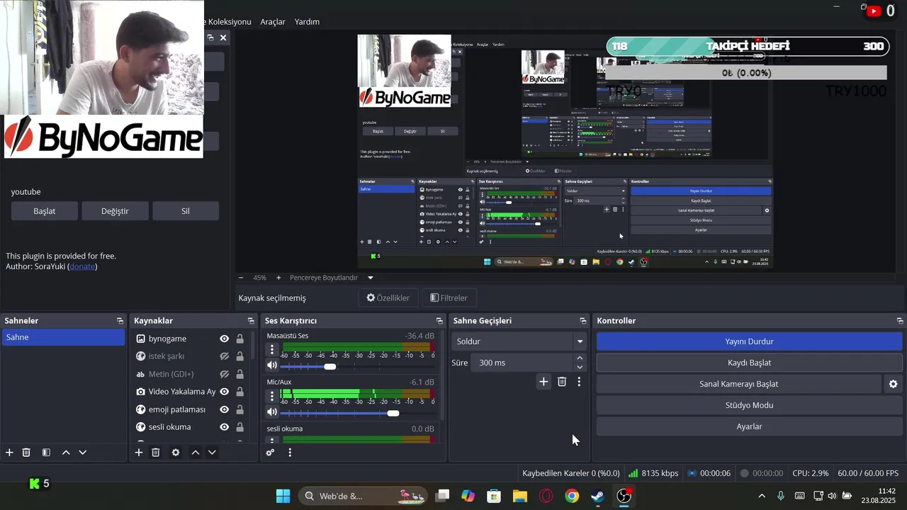Show the istek şarkı source

(224, 356)
